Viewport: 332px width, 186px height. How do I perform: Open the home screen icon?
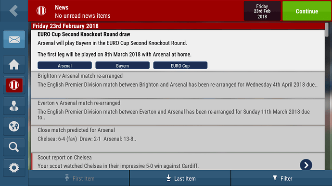tap(14, 64)
